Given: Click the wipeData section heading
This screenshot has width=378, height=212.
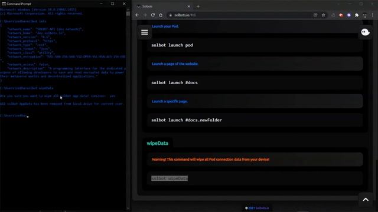Looking at the screenshot, I should coord(158,143).
